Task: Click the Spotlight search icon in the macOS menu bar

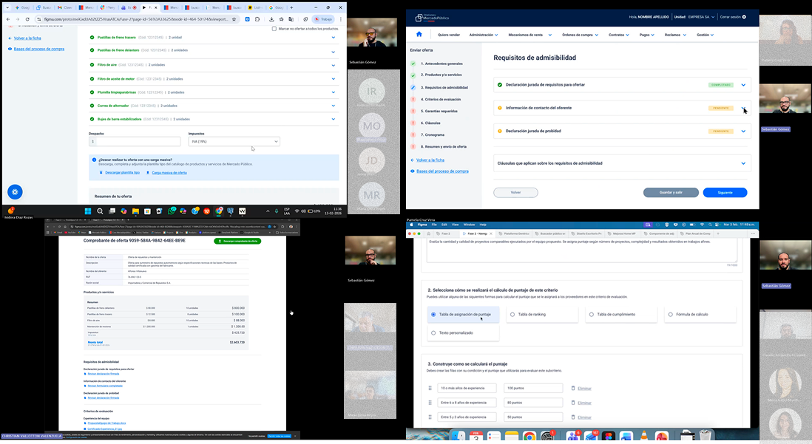Action: [710, 225]
